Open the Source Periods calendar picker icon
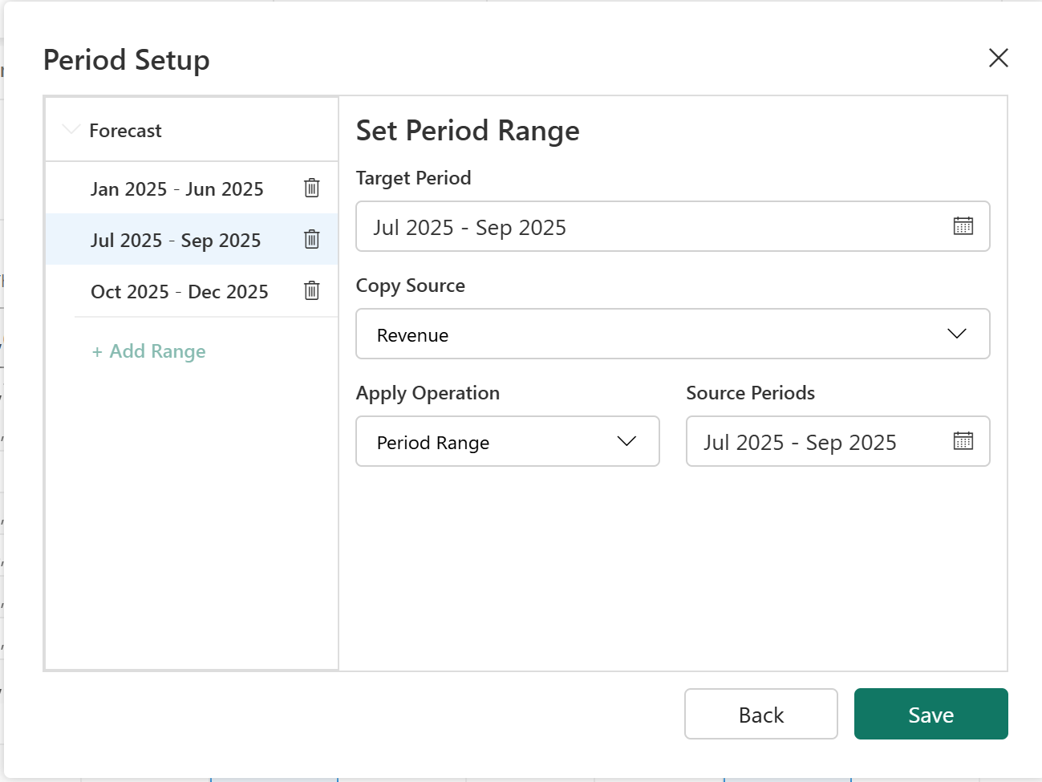 pos(963,441)
